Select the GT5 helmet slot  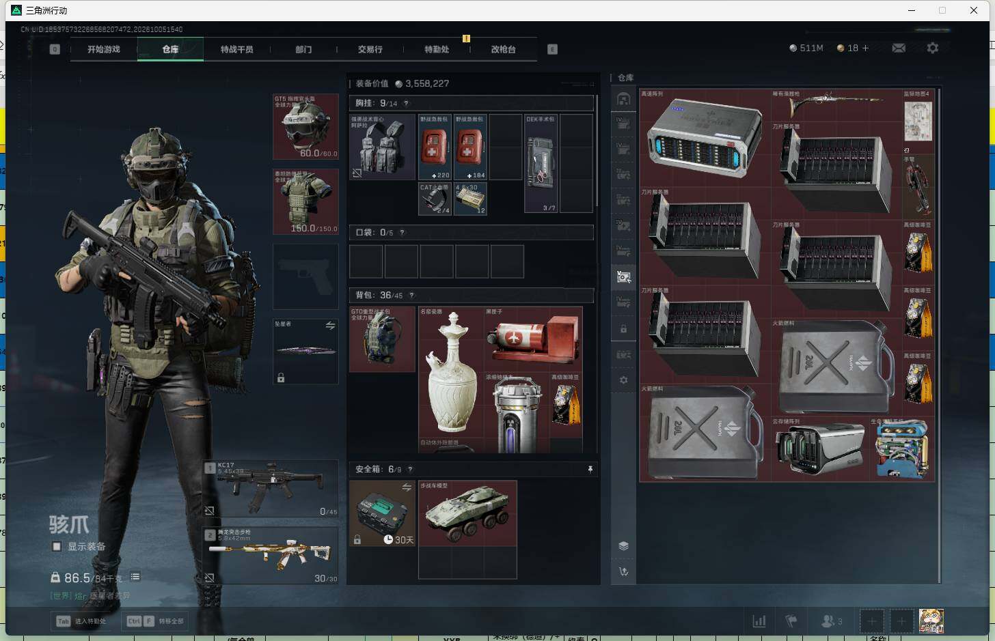click(305, 127)
